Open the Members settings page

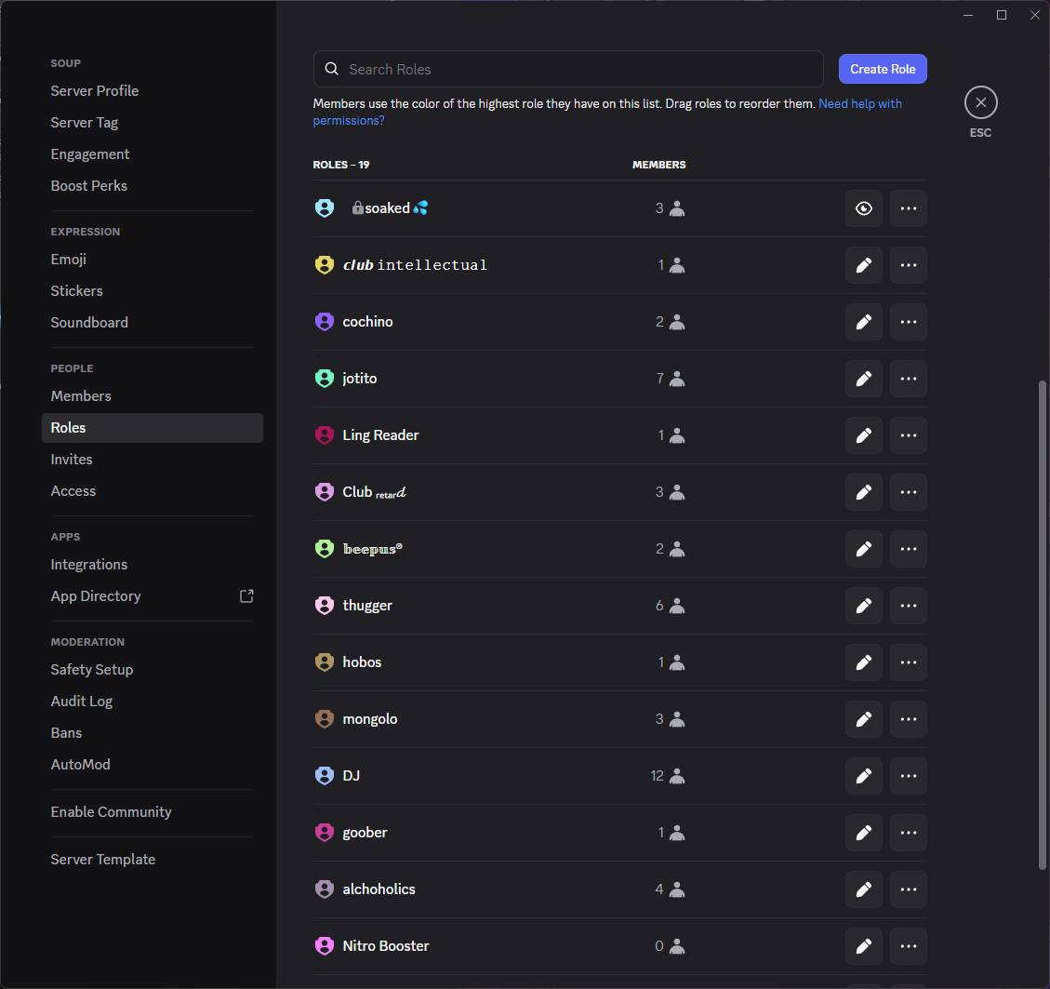point(81,396)
